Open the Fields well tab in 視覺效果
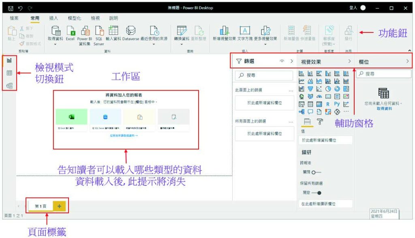 pyautogui.click(x=307, y=122)
